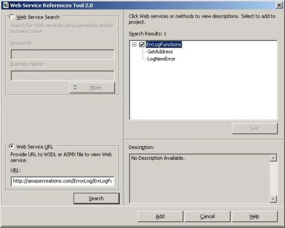Screen dimensions: 285x228
Task: Click into the URL input field
Action: (62, 181)
